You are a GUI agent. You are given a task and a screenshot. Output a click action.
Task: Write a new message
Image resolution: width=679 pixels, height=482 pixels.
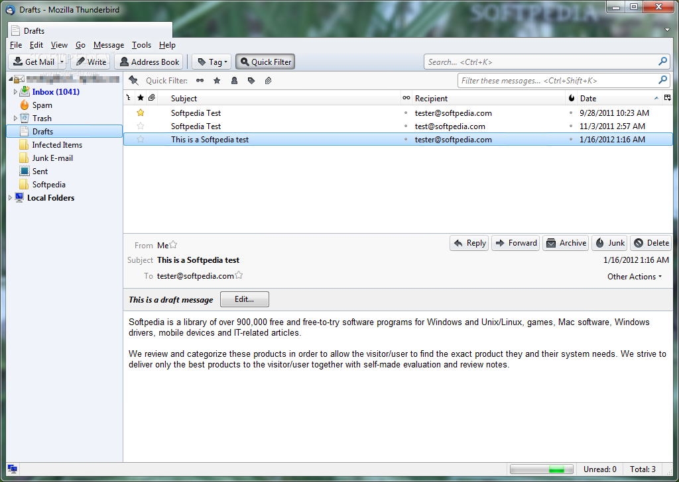tap(90, 62)
